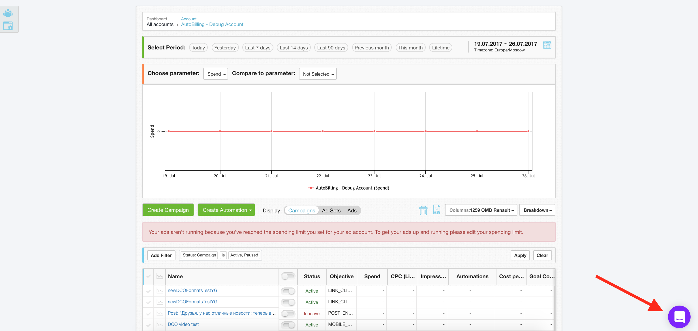
Task: Sort by the Status column header
Action: tap(312, 276)
